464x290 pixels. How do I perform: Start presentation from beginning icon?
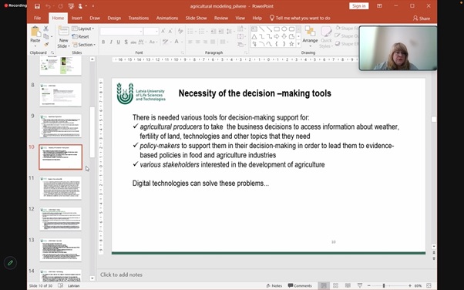[71, 6]
